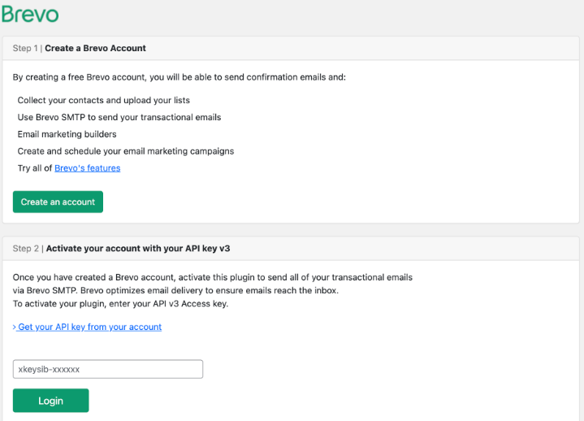
Task: Focus the xkeysib API key input field
Action: click(108, 369)
